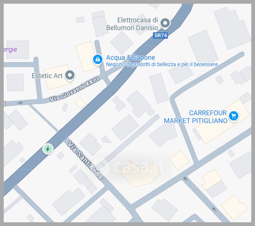Click the Via Sant'Anna street name
This screenshot has height=226, width=255.
click(85, 160)
